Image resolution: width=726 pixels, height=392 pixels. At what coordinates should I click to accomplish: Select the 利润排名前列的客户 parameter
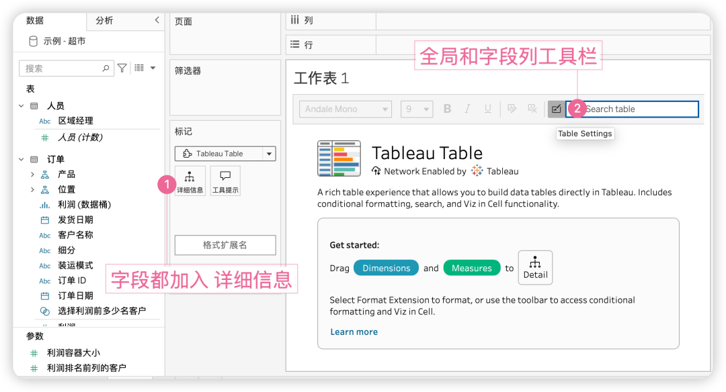tap(87, 368)
